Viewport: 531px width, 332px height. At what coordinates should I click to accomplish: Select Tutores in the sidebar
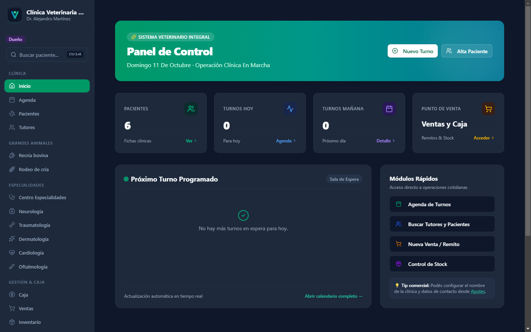(x=47, y=127)
